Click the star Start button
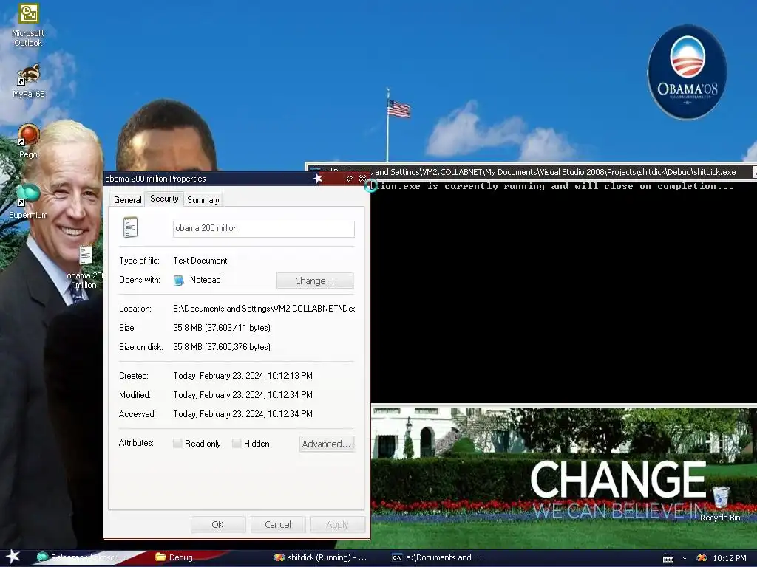This screenshot has width=757, height=567. point(13,557)
